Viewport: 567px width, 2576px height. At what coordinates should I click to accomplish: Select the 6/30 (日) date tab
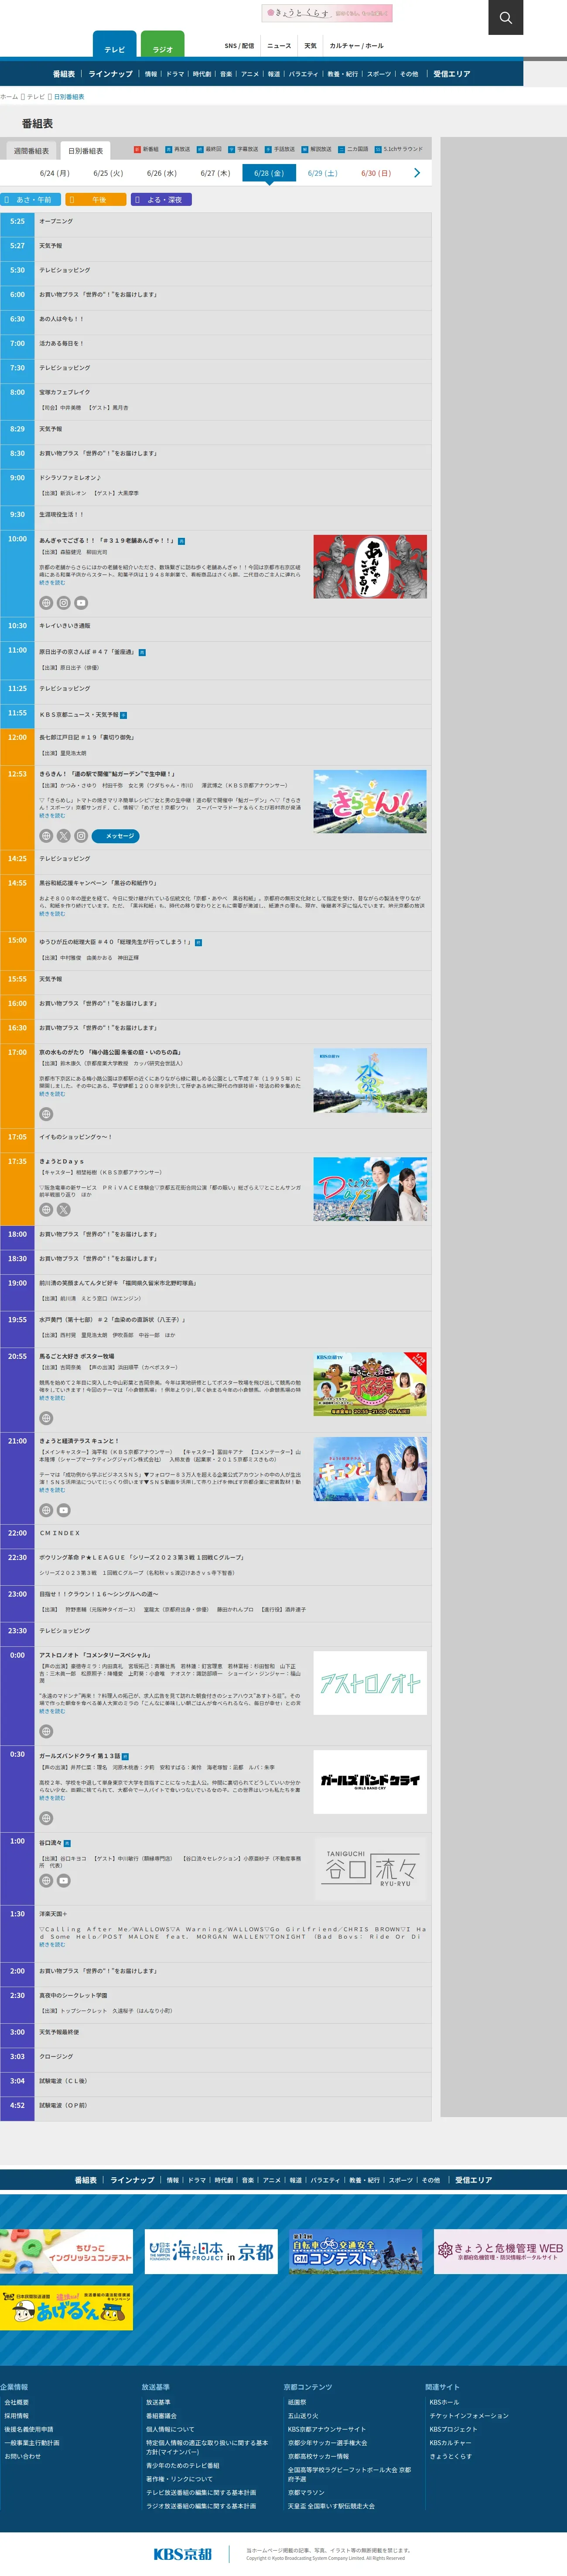tap(376, 173)
